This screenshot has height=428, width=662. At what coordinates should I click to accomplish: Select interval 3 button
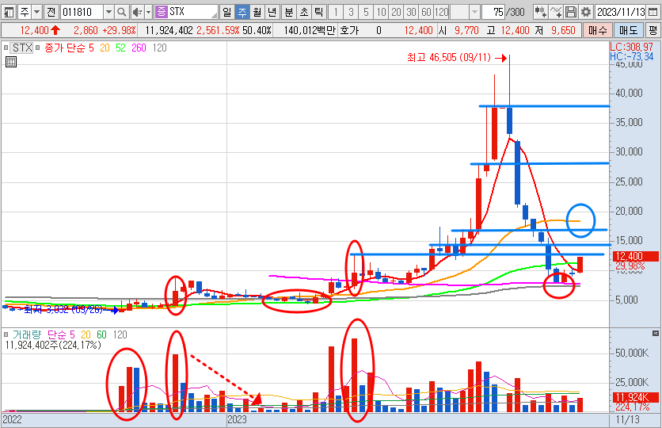tap(351, 12)
